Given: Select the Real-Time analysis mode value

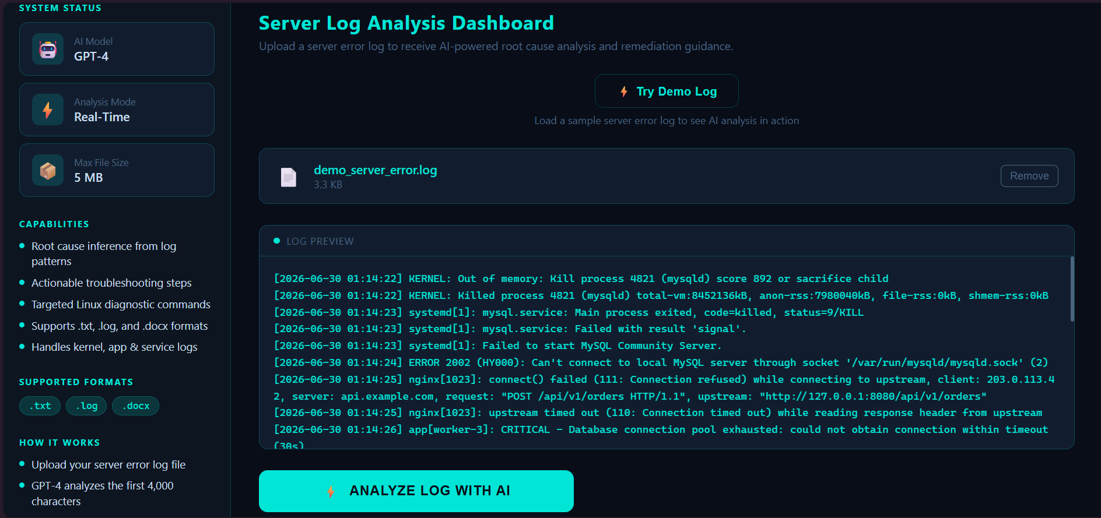Looking at the screenshot, I should point(102,117).
